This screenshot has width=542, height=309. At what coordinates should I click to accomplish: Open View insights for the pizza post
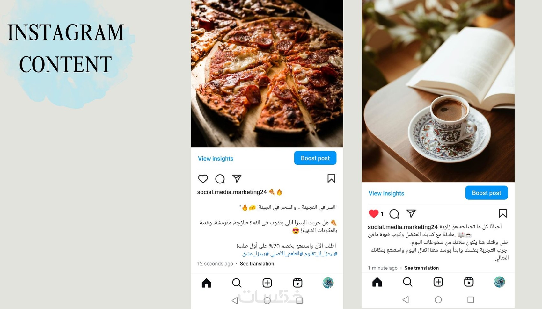coord(216,158)
